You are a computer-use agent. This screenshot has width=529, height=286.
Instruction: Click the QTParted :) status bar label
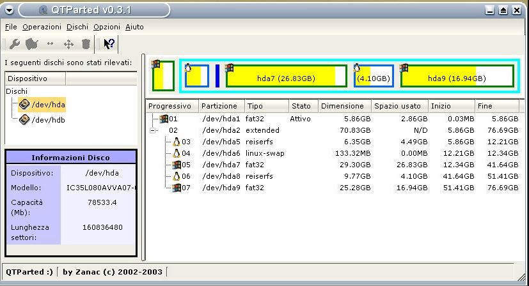29,272
